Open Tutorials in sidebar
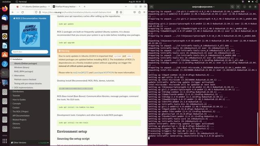Image resolution: width=260 pixels, height=146 pixels. (16, 96)
